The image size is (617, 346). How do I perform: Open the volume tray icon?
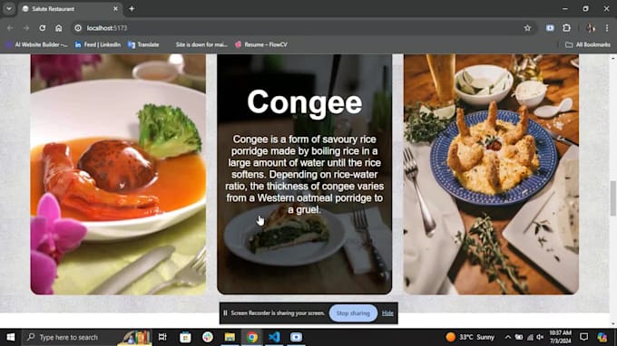[x=540, y=337]
